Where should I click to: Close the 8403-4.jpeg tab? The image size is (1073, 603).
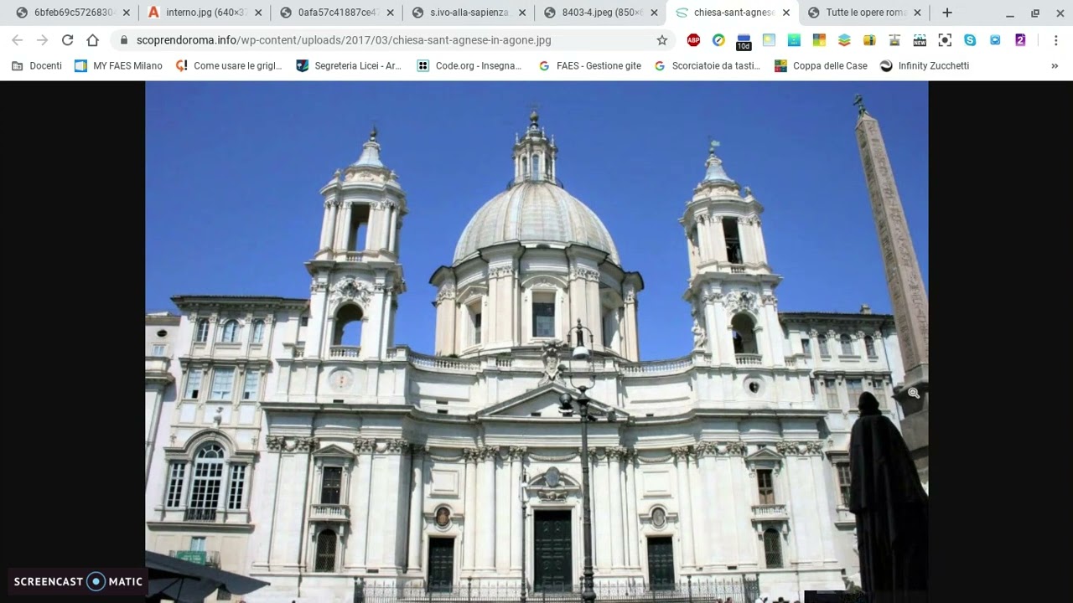click(x=654, y=13)
